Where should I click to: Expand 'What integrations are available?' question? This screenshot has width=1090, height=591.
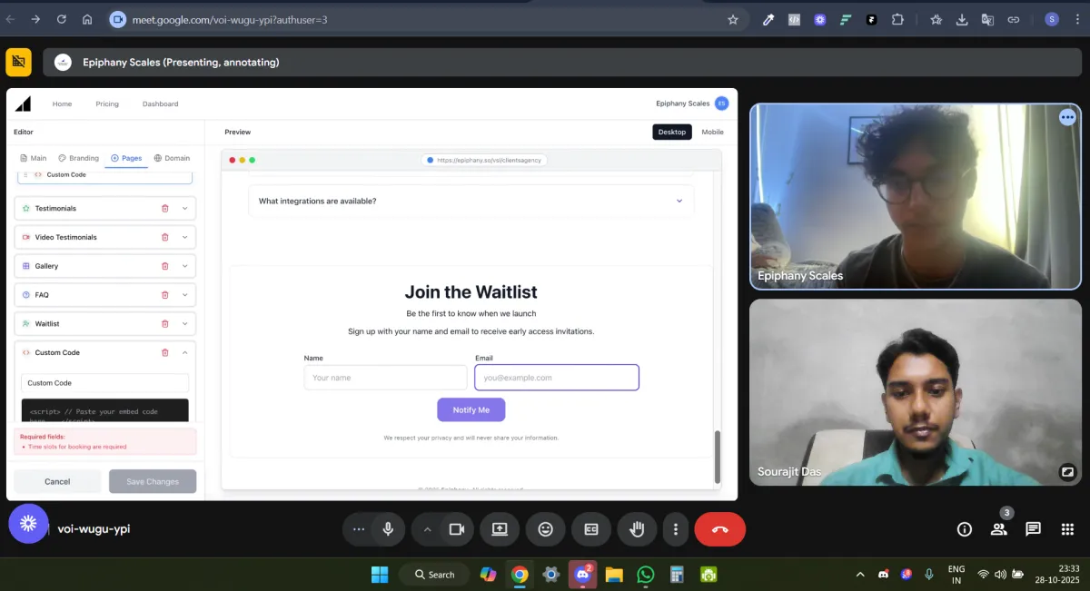click(471, 201)
